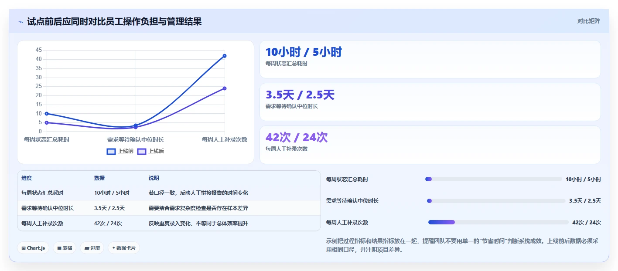Screen dimensions: 618x271
Task: Click the 上线前 data point at value 10
Action: point(47,114)
